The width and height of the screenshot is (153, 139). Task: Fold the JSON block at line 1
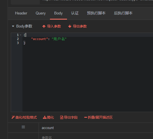21,35
